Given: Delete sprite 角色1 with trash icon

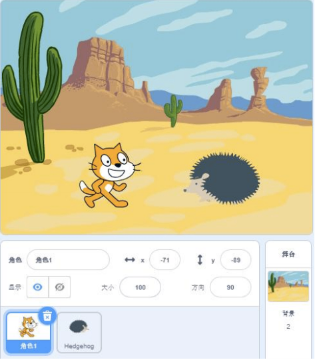Looking at the screenshot, I should click(47, 316).
